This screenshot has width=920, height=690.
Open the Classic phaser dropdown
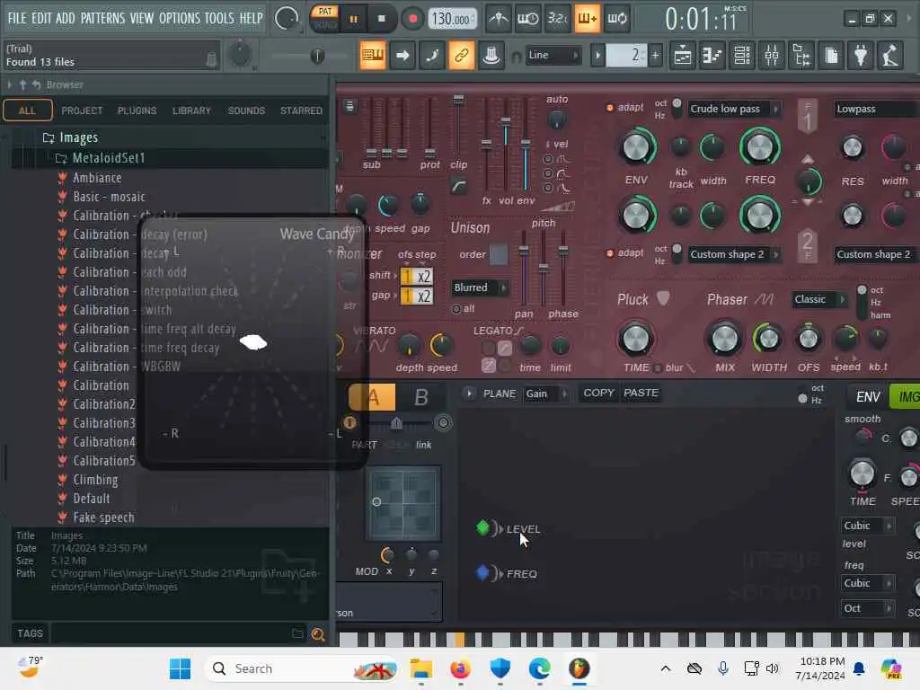pyautogui.click(x=819, y=299)
